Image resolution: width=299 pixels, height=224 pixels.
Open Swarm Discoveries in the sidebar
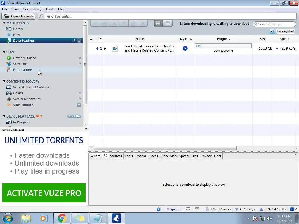click(x=27, y=99)
